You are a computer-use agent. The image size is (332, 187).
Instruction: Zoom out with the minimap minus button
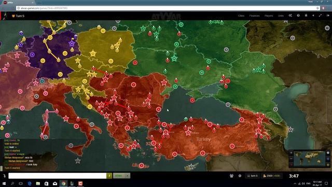(291, 158)
